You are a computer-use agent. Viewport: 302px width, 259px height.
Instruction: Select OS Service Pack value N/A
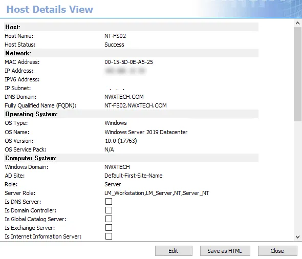(109, 149)
